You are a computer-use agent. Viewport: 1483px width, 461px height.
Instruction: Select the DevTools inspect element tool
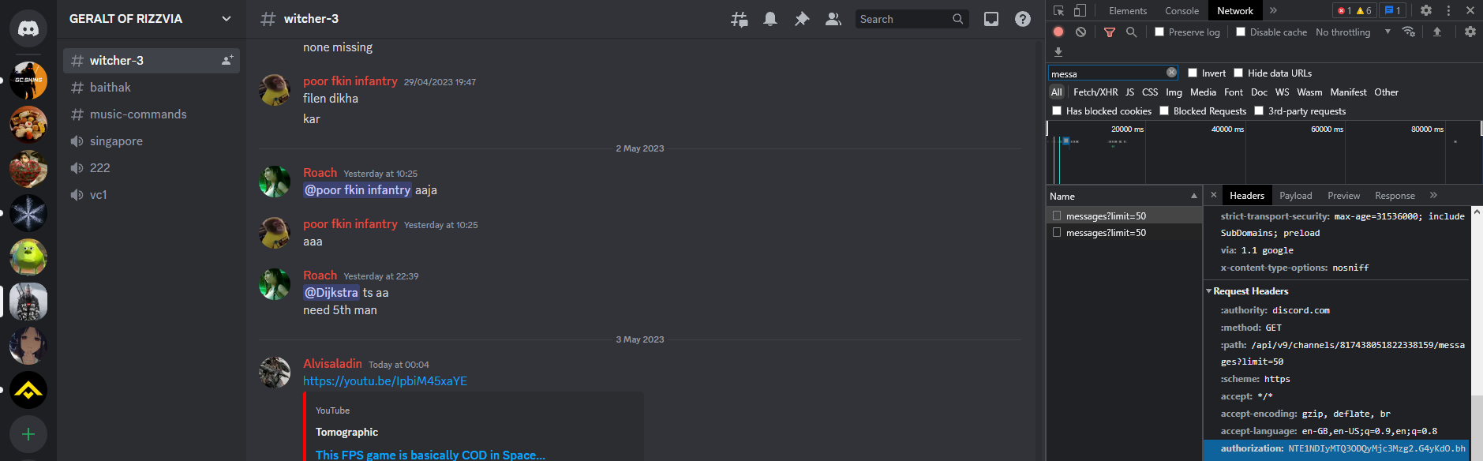pyautogui.click(x=1059, y=10)
